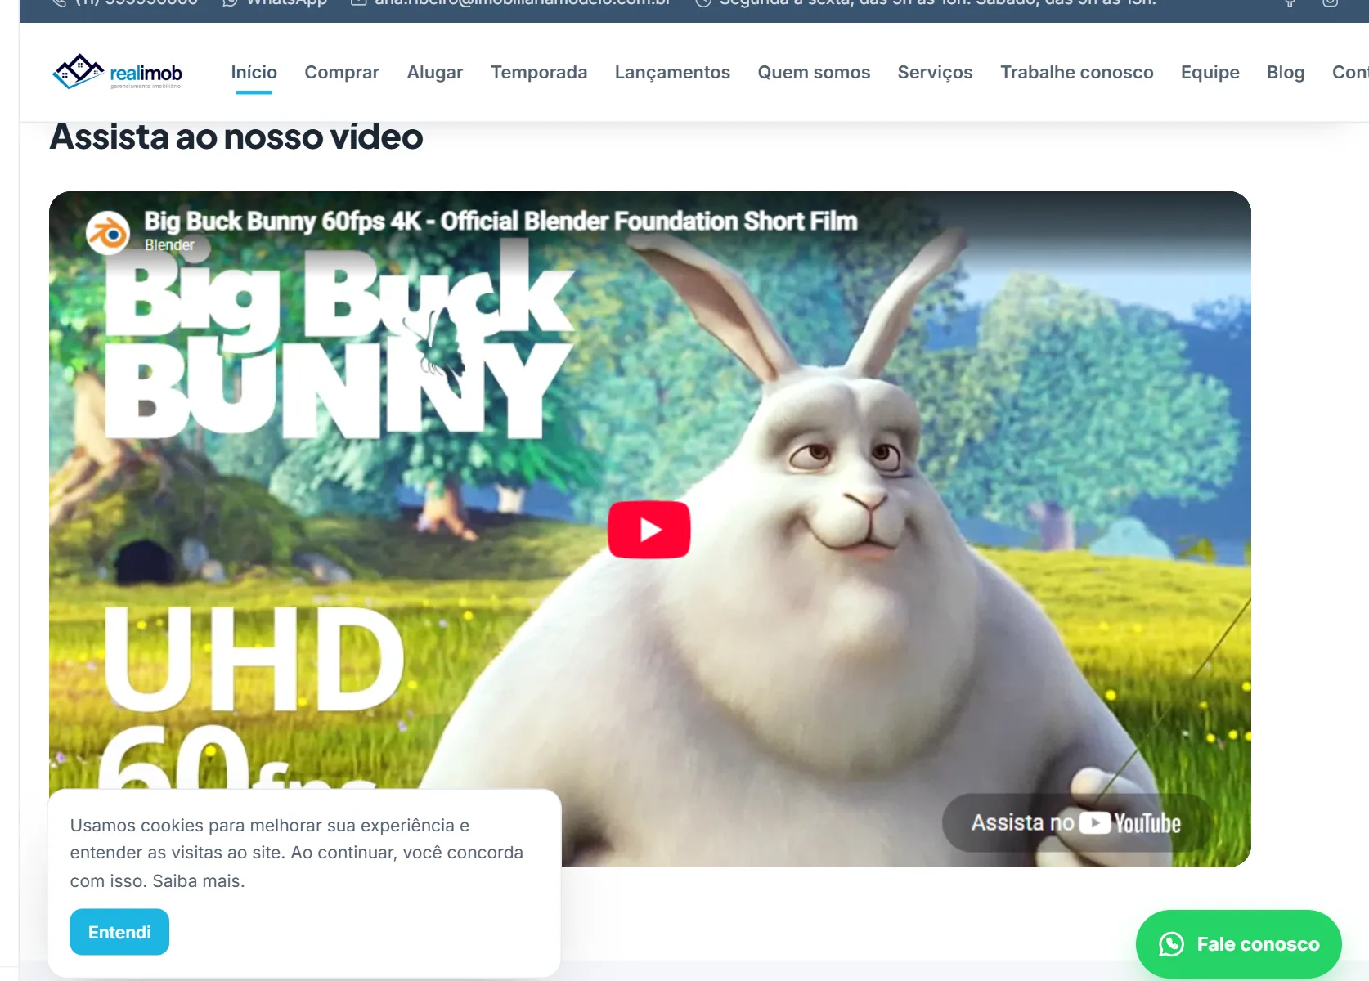
Task: Open the Quem somos page
Action: (814, 72)
